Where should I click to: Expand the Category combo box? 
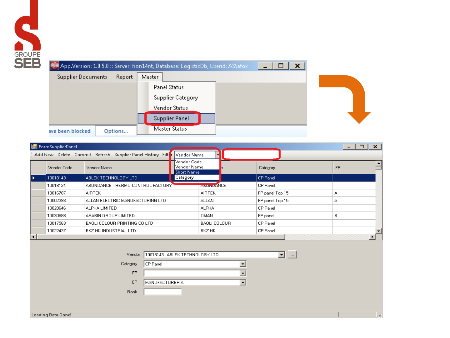point(243,264)
